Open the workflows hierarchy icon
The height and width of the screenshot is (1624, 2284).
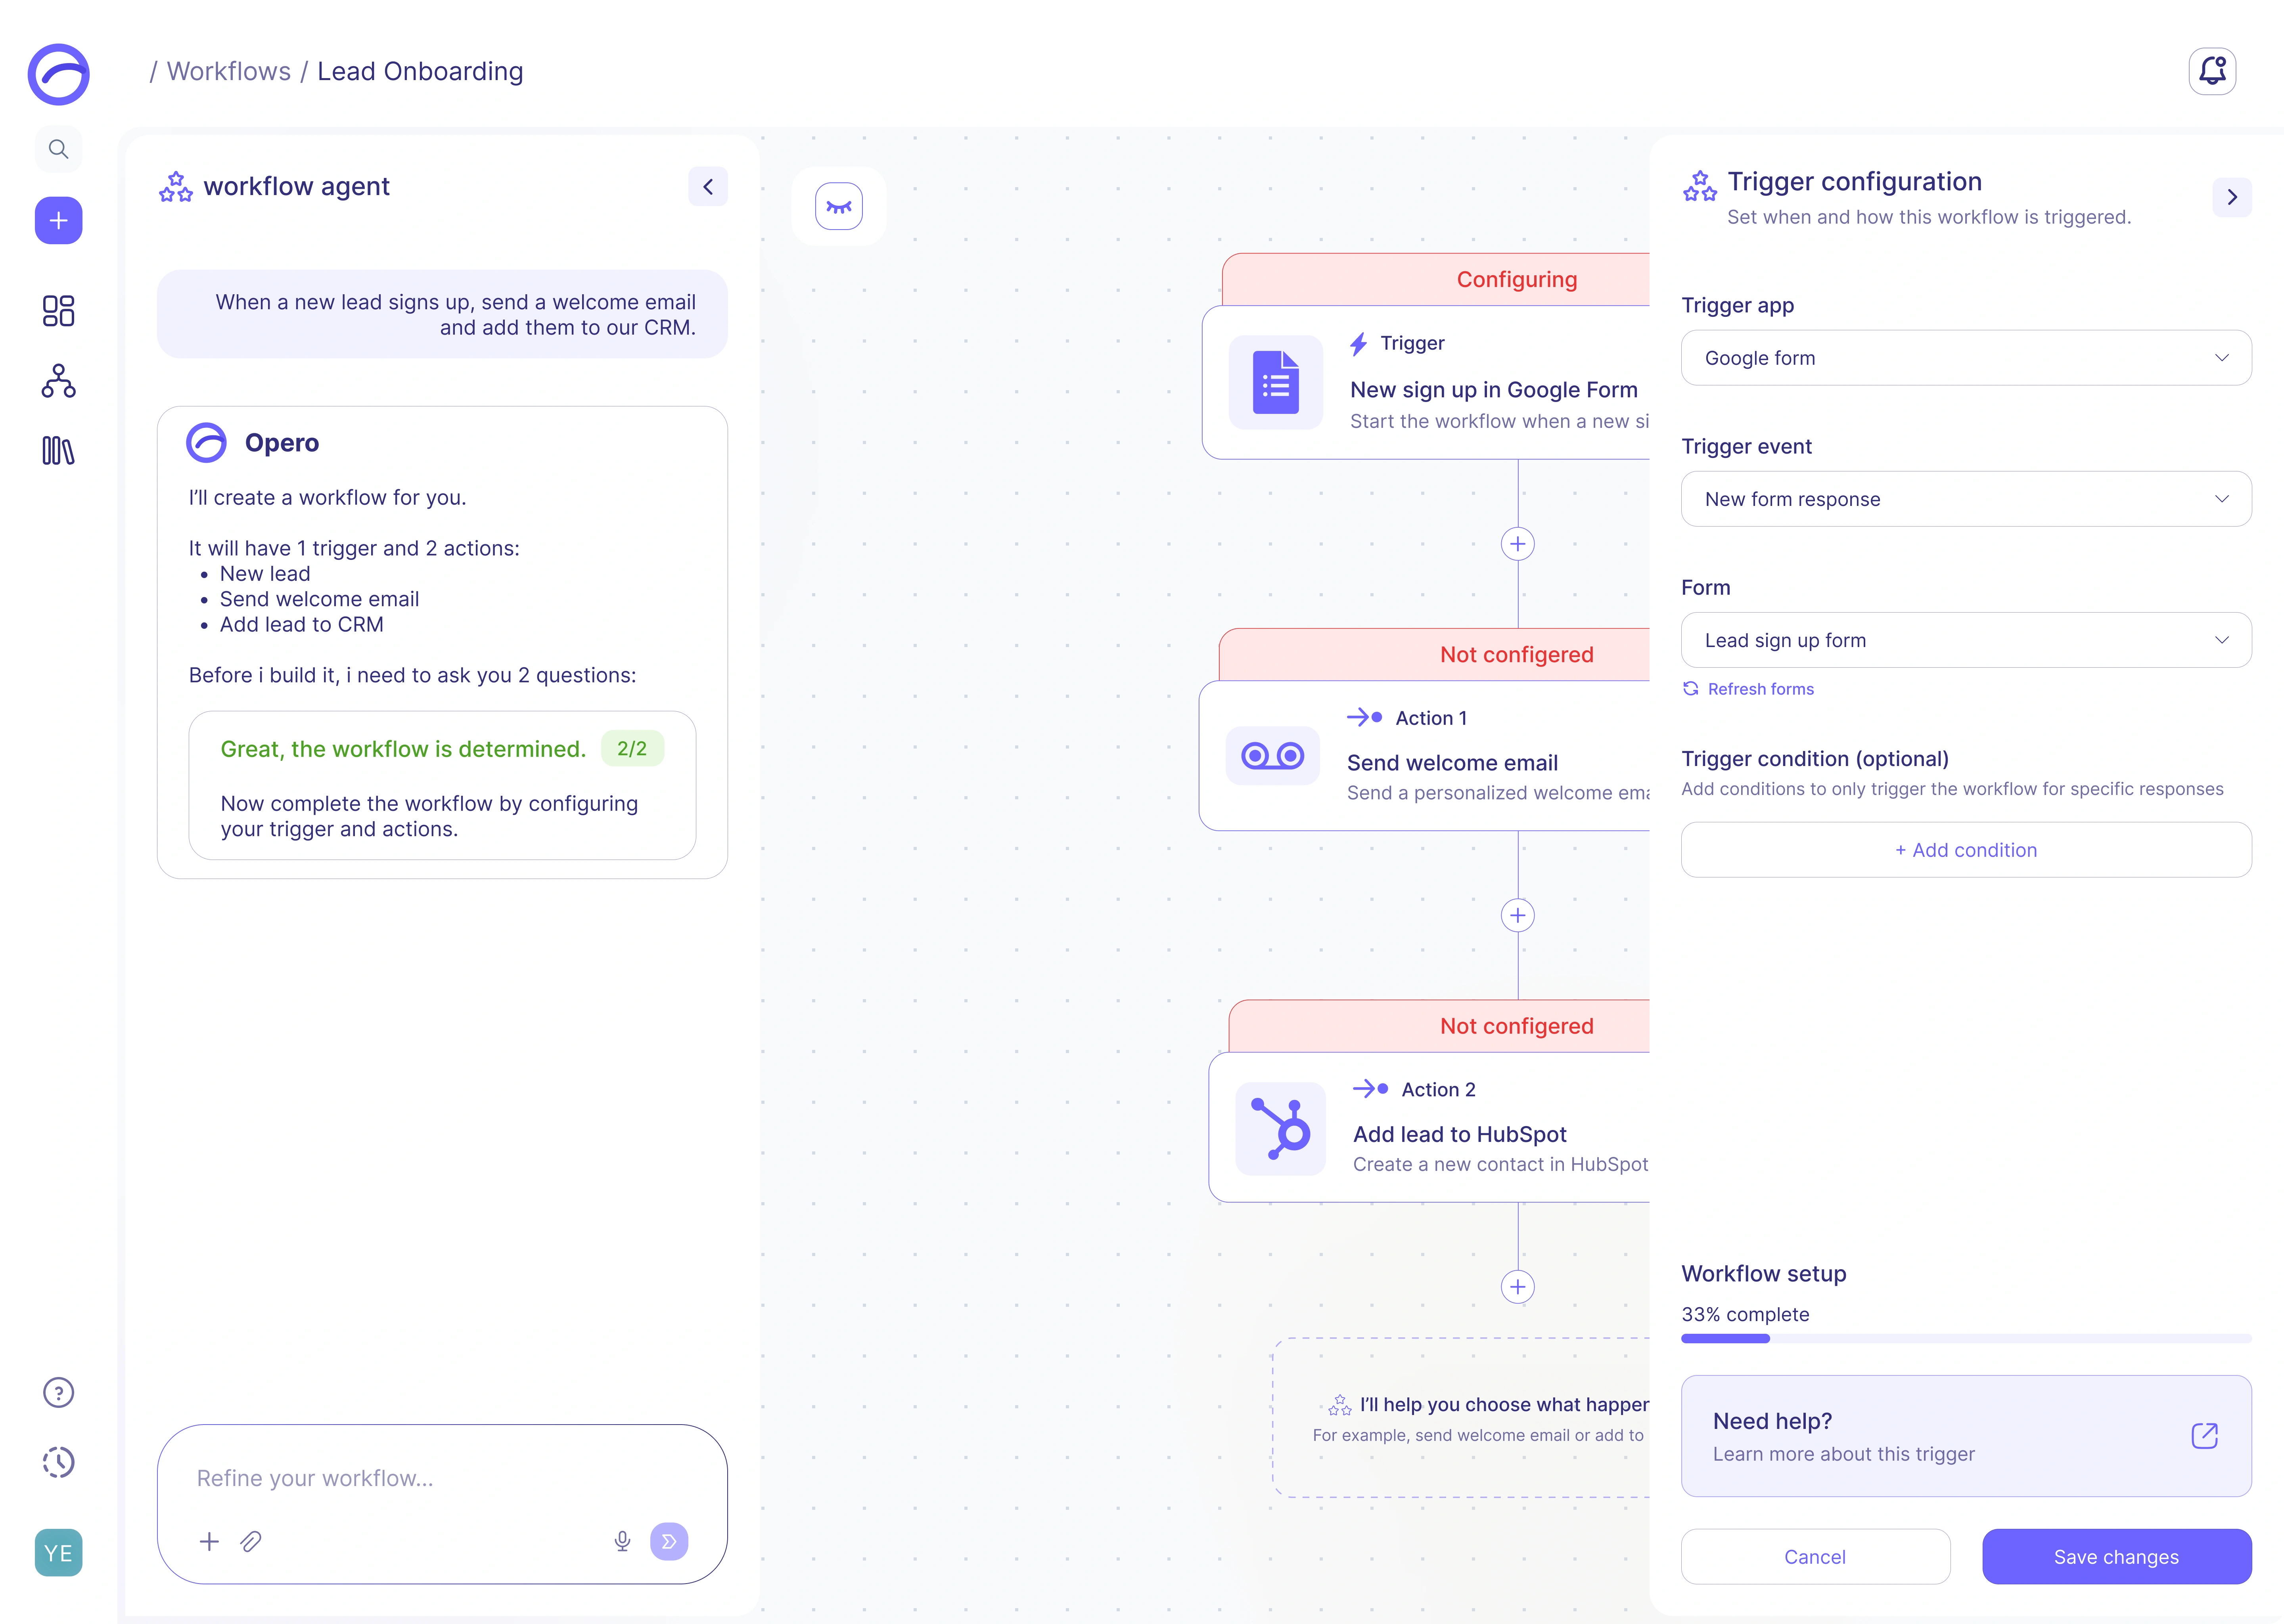tap(58, 381)
